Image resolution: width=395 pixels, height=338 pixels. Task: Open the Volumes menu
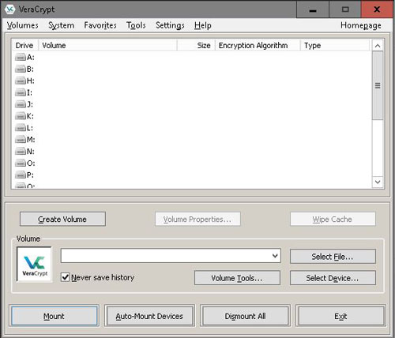[23, 25]
